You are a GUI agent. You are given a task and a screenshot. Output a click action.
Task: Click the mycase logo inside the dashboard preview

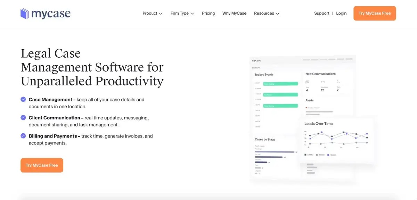(x=256, y=60)
